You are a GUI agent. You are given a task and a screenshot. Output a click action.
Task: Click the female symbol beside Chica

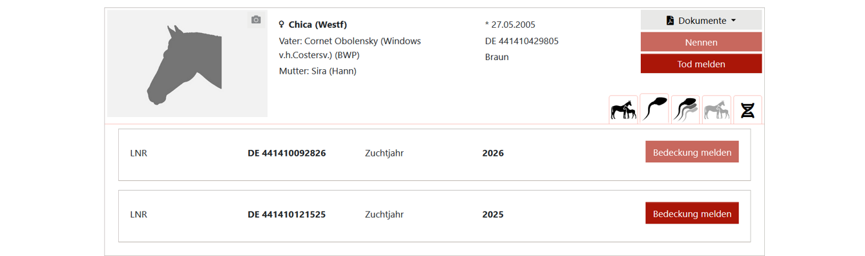pos(282,25)
